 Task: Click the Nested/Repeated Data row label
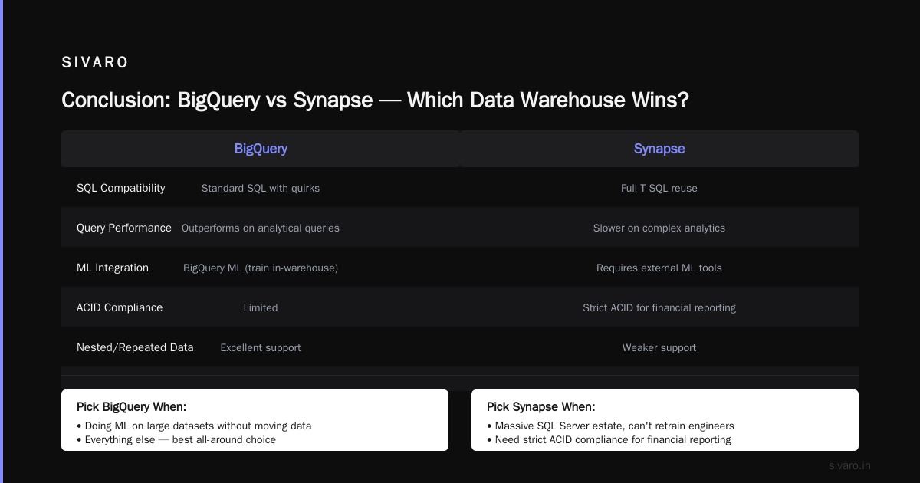click(135, 347)
